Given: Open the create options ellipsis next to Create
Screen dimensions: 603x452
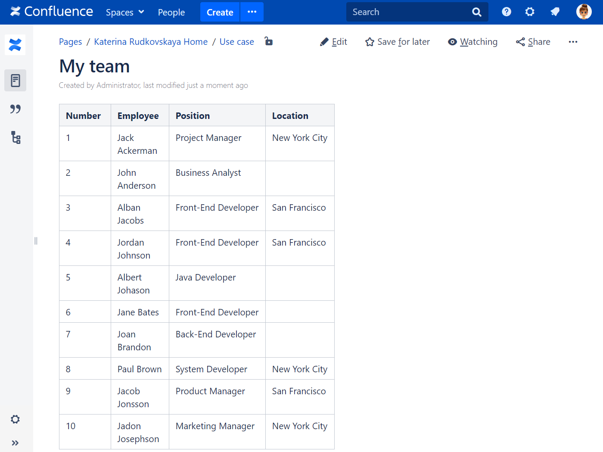Looking at the screenshot, I should click(252, 12).
